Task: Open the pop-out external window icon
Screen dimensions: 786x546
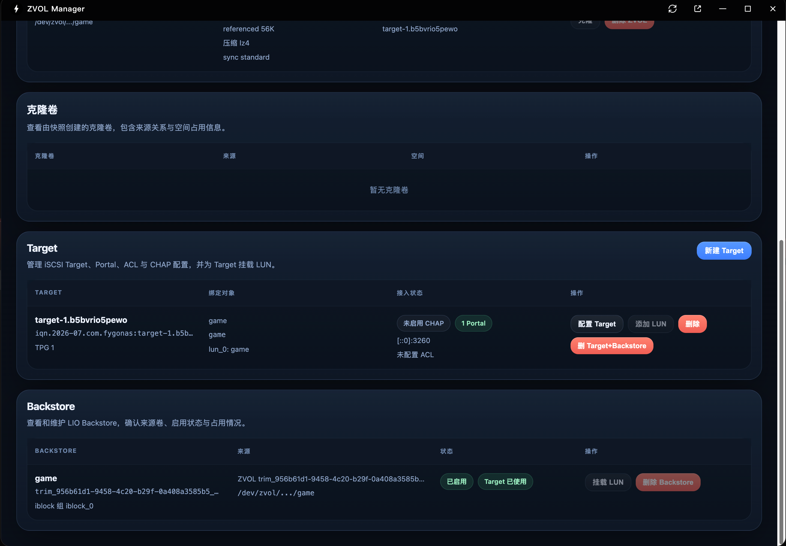Action: [697, 9]
